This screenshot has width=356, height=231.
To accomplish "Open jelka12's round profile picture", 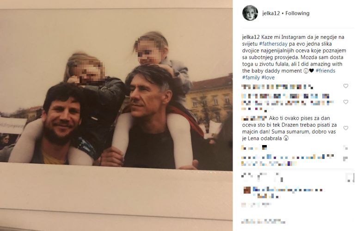I will pos(250,13).
